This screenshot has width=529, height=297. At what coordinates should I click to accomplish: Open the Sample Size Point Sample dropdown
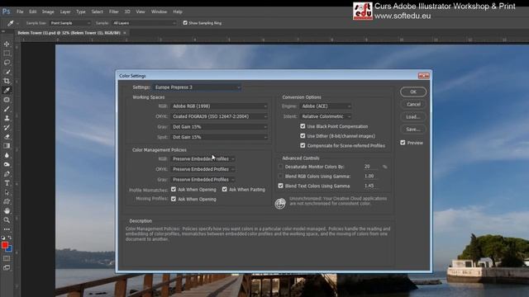(70, 23)
